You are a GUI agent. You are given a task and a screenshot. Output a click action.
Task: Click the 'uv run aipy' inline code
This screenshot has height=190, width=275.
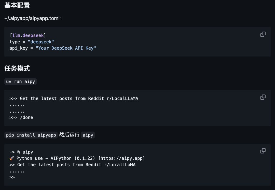tap(21, 82)
